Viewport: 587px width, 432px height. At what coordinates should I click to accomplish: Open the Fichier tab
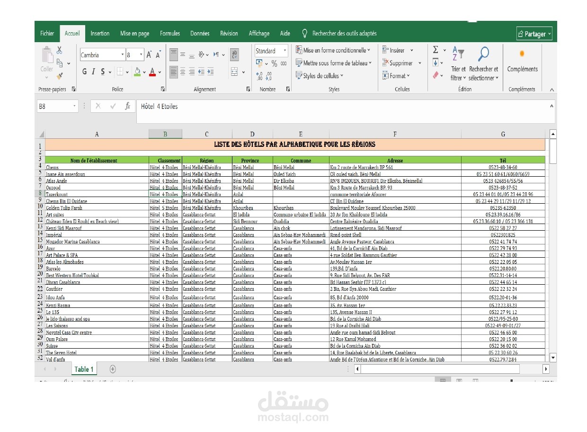click(47, 34)
